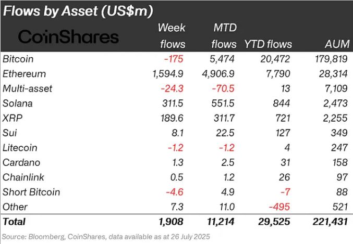Select the MTD flows column header
Image resolution: width=353 pixels, height=244 pixels.
224,36
